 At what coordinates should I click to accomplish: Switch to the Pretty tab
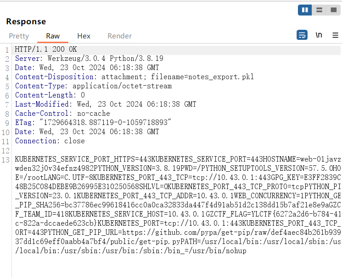tap(19, 36)
